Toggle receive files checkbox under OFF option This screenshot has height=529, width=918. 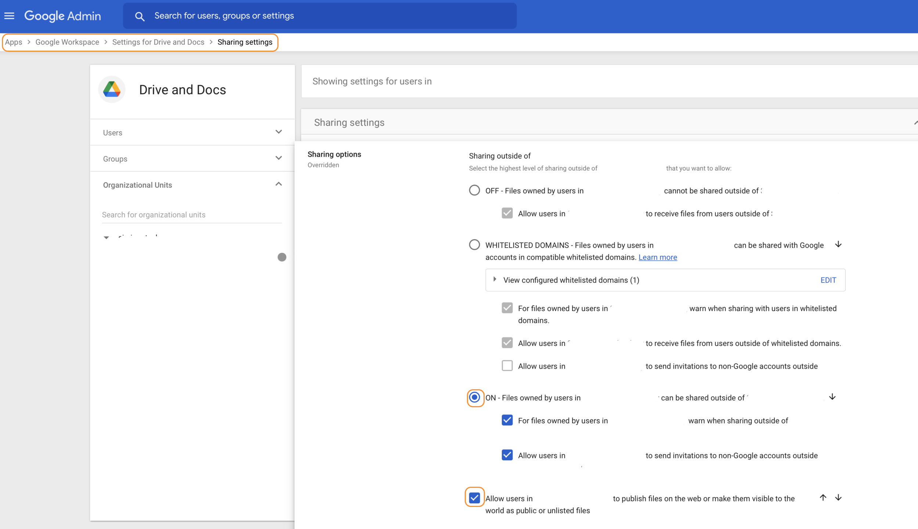[507, 213]
